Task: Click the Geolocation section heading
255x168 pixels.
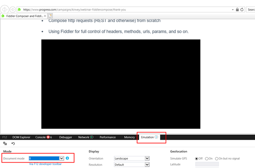Action: (179, 151)
